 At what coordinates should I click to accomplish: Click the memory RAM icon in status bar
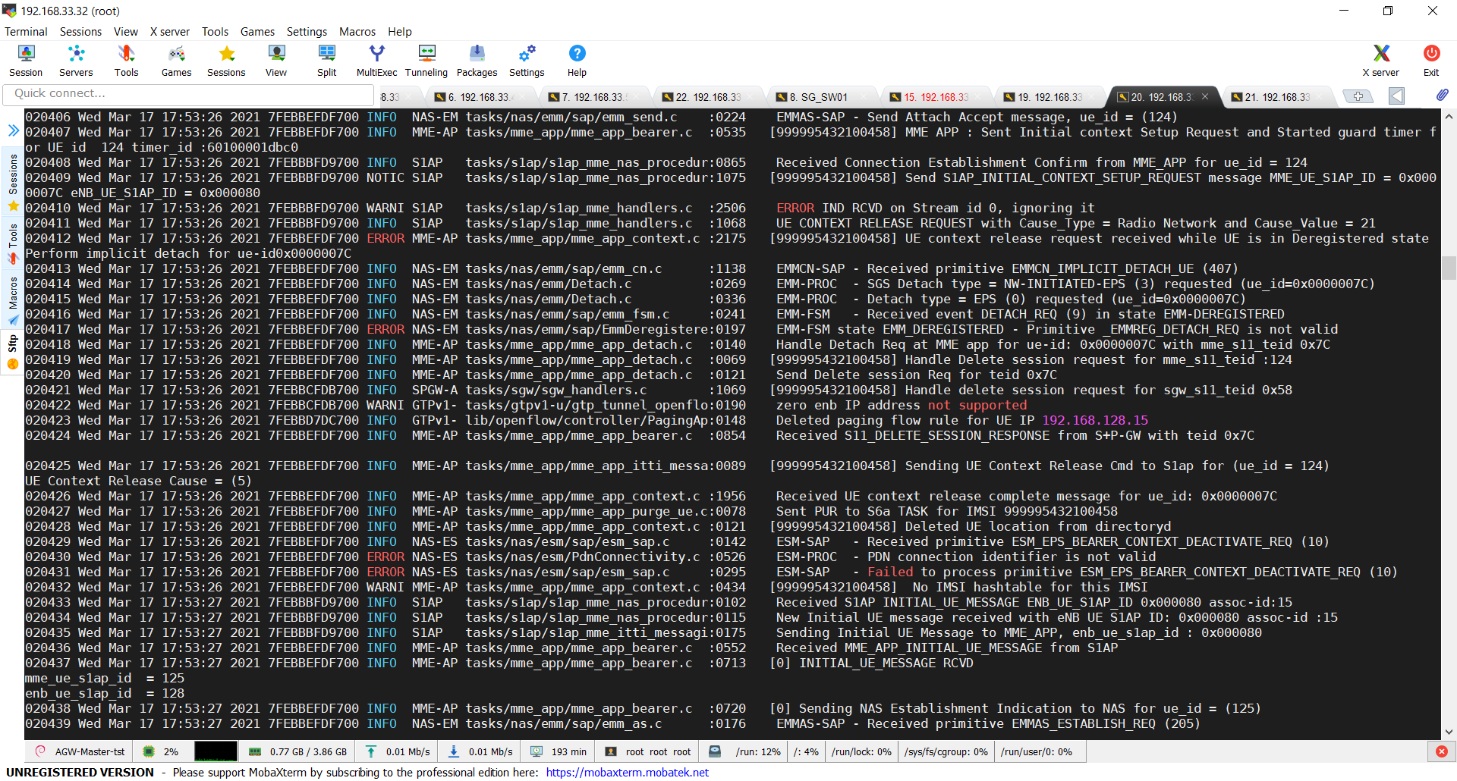click(x=255, y=751)
